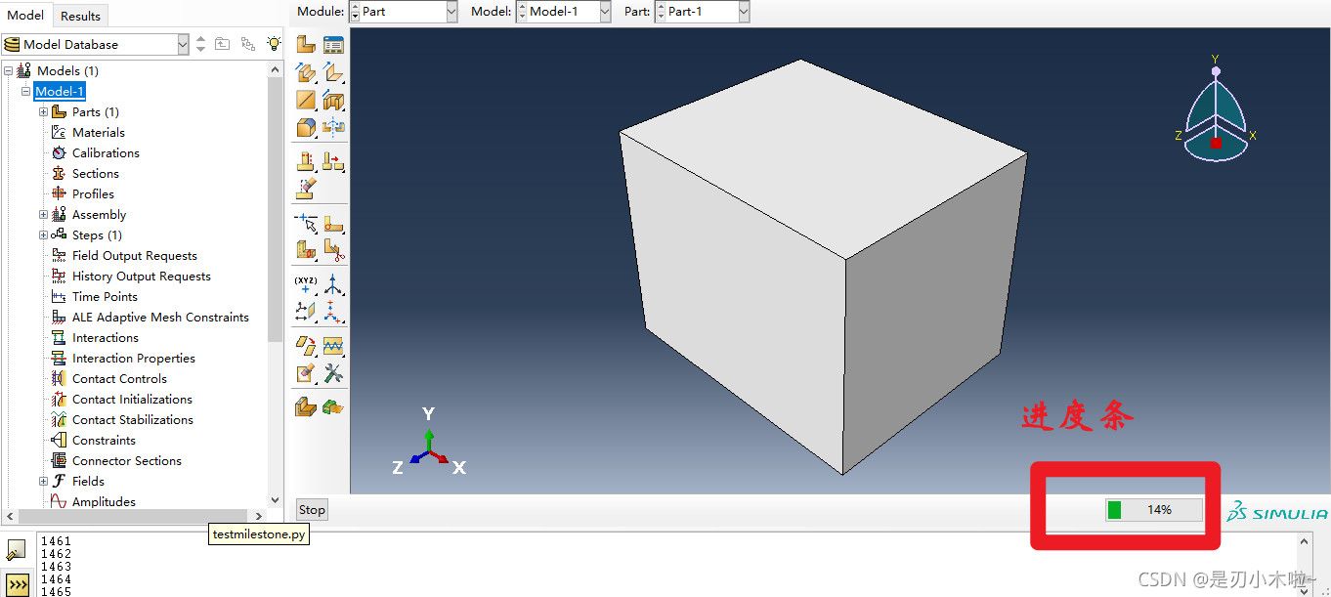
Task: Collapse the Models (1) tree node
Action: [9, 70]
